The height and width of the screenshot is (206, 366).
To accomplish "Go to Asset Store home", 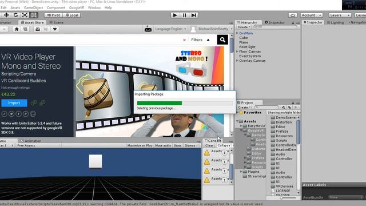I will tap(17, 29).
